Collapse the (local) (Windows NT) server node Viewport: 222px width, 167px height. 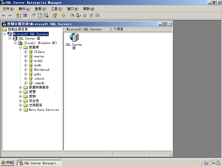click(15, 43)
